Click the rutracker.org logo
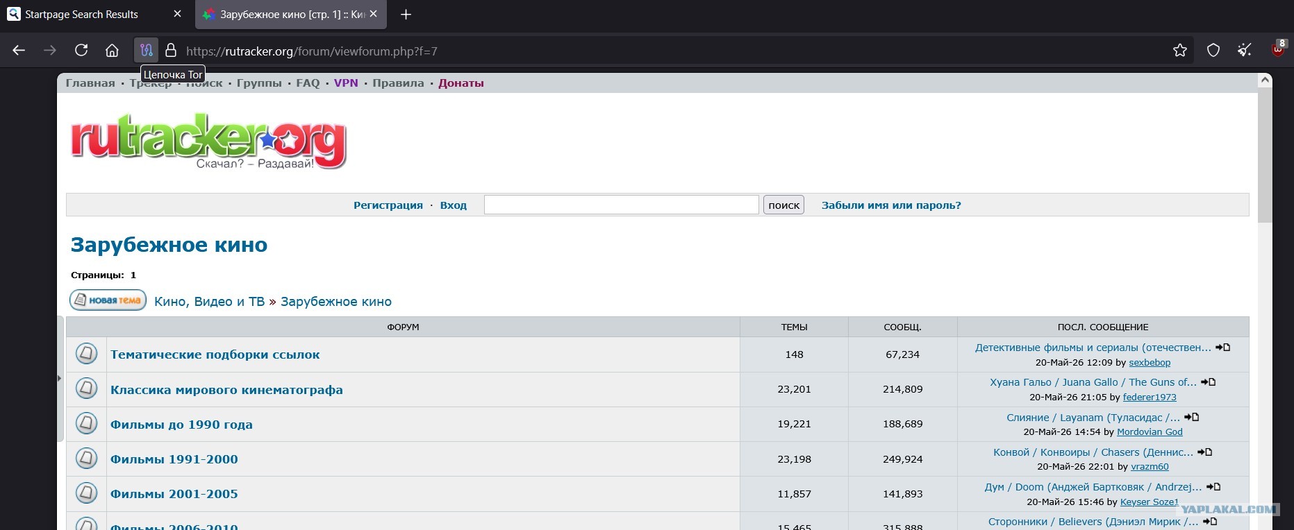Viewport: 1294px width, 530px height. [208, 141]
